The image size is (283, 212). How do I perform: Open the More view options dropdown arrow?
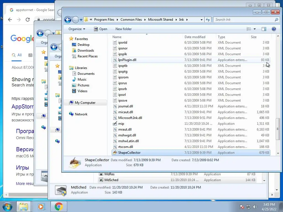[255, 29]
